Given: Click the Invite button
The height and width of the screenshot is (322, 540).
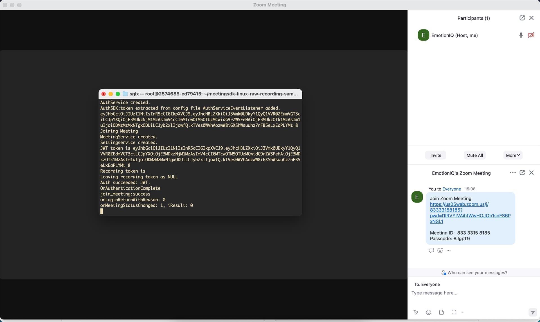Looking at the screenshot, I should (x=436, y=155).
